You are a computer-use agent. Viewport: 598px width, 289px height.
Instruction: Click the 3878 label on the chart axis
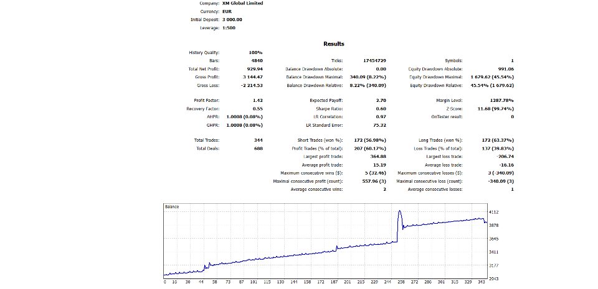[493, 226]
